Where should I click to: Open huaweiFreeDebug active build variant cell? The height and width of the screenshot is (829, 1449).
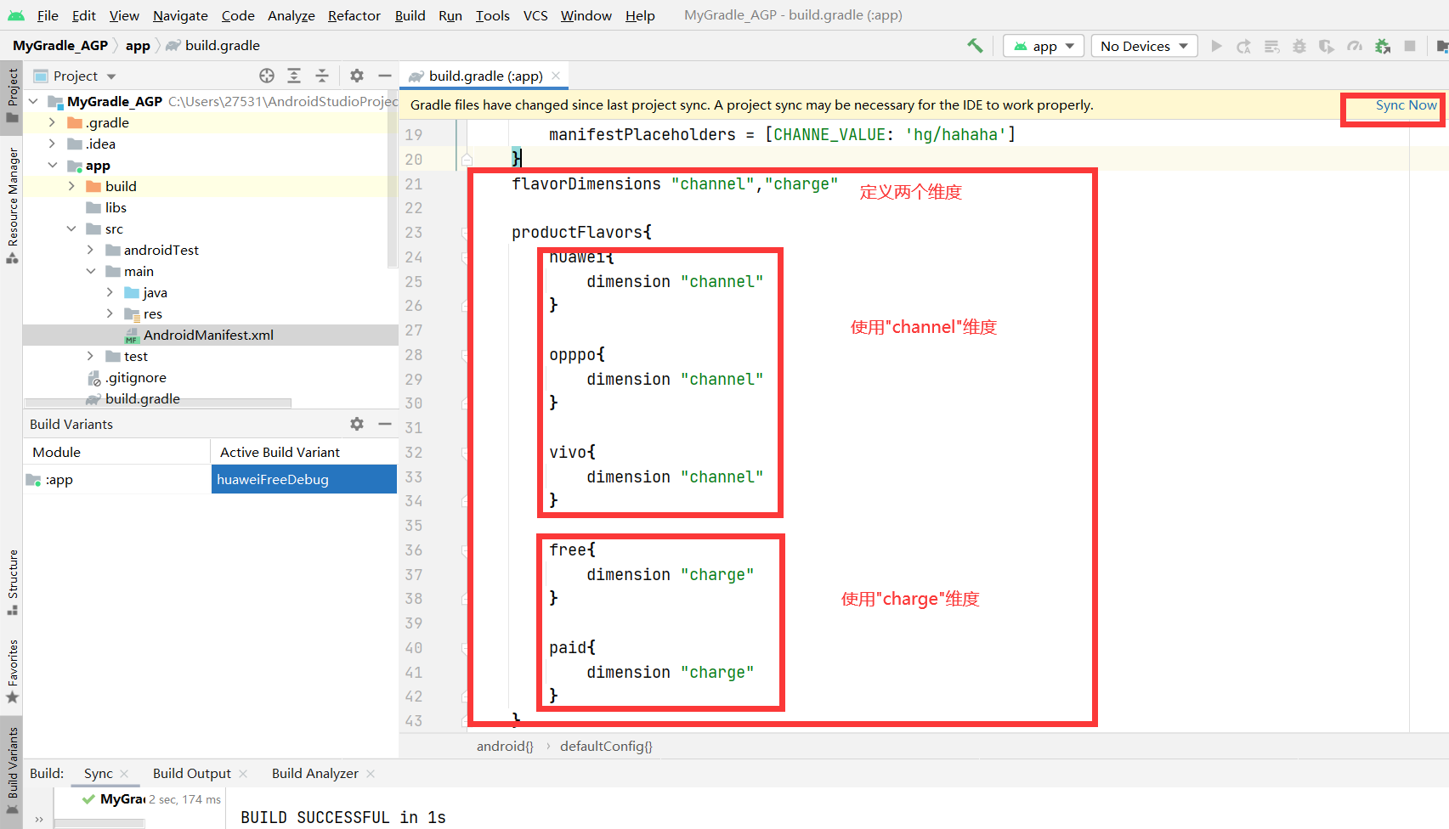(303, 479)
